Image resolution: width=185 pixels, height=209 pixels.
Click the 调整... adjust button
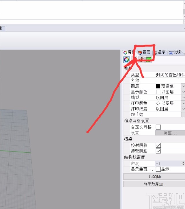[x=170, y=133]
